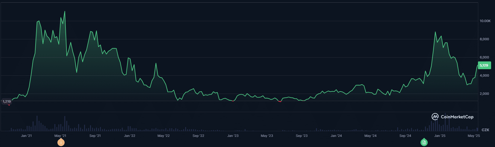Click the Jan '23 date label
The image size is (495, 147).
[233, 136]
